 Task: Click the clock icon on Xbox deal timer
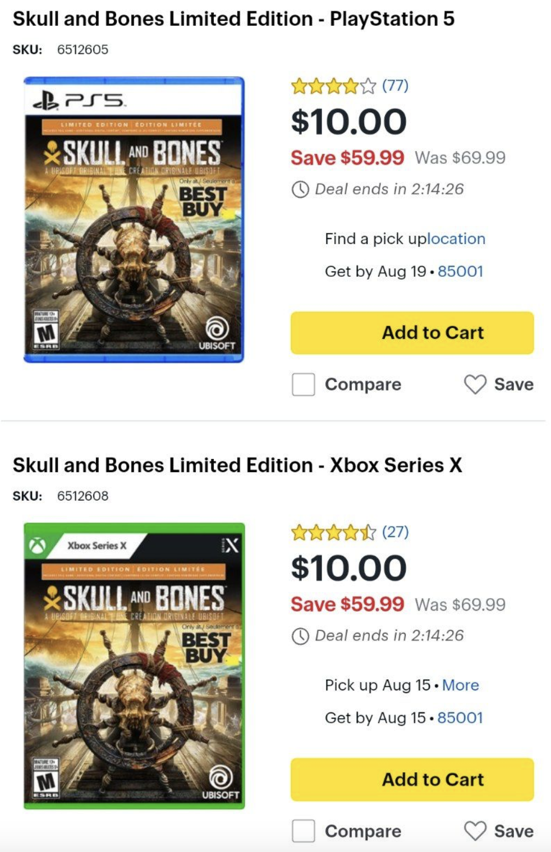(x=300, y=636)
